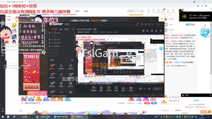Add a 多媒体 source

tap(116, 89)
